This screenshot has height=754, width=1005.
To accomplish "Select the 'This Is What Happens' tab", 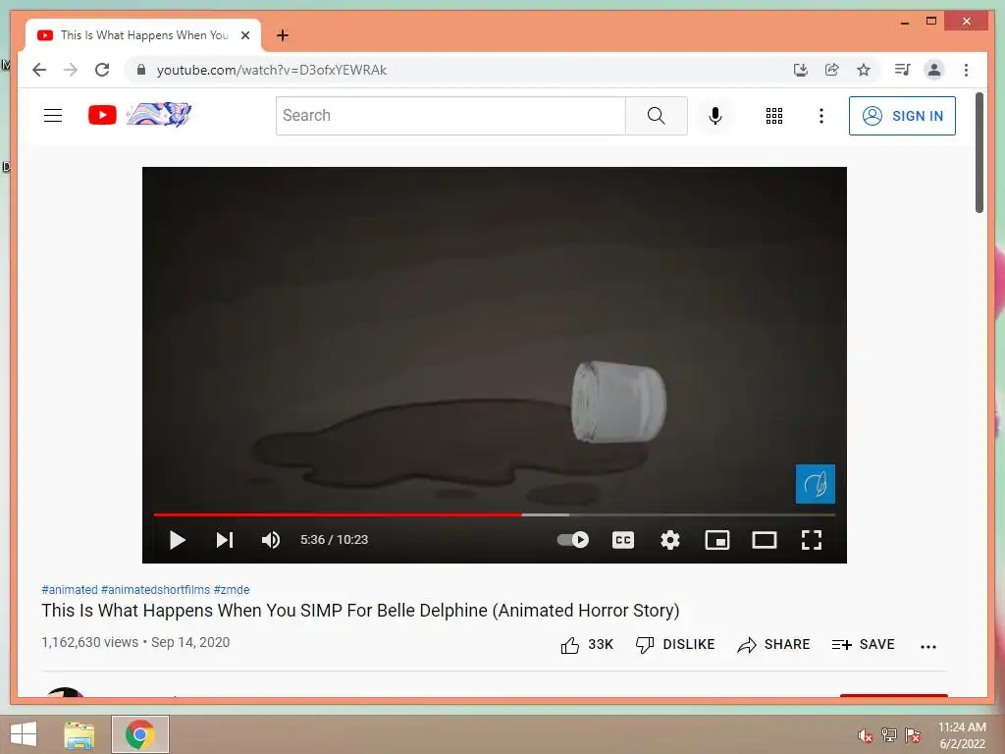I will [143, 35].
